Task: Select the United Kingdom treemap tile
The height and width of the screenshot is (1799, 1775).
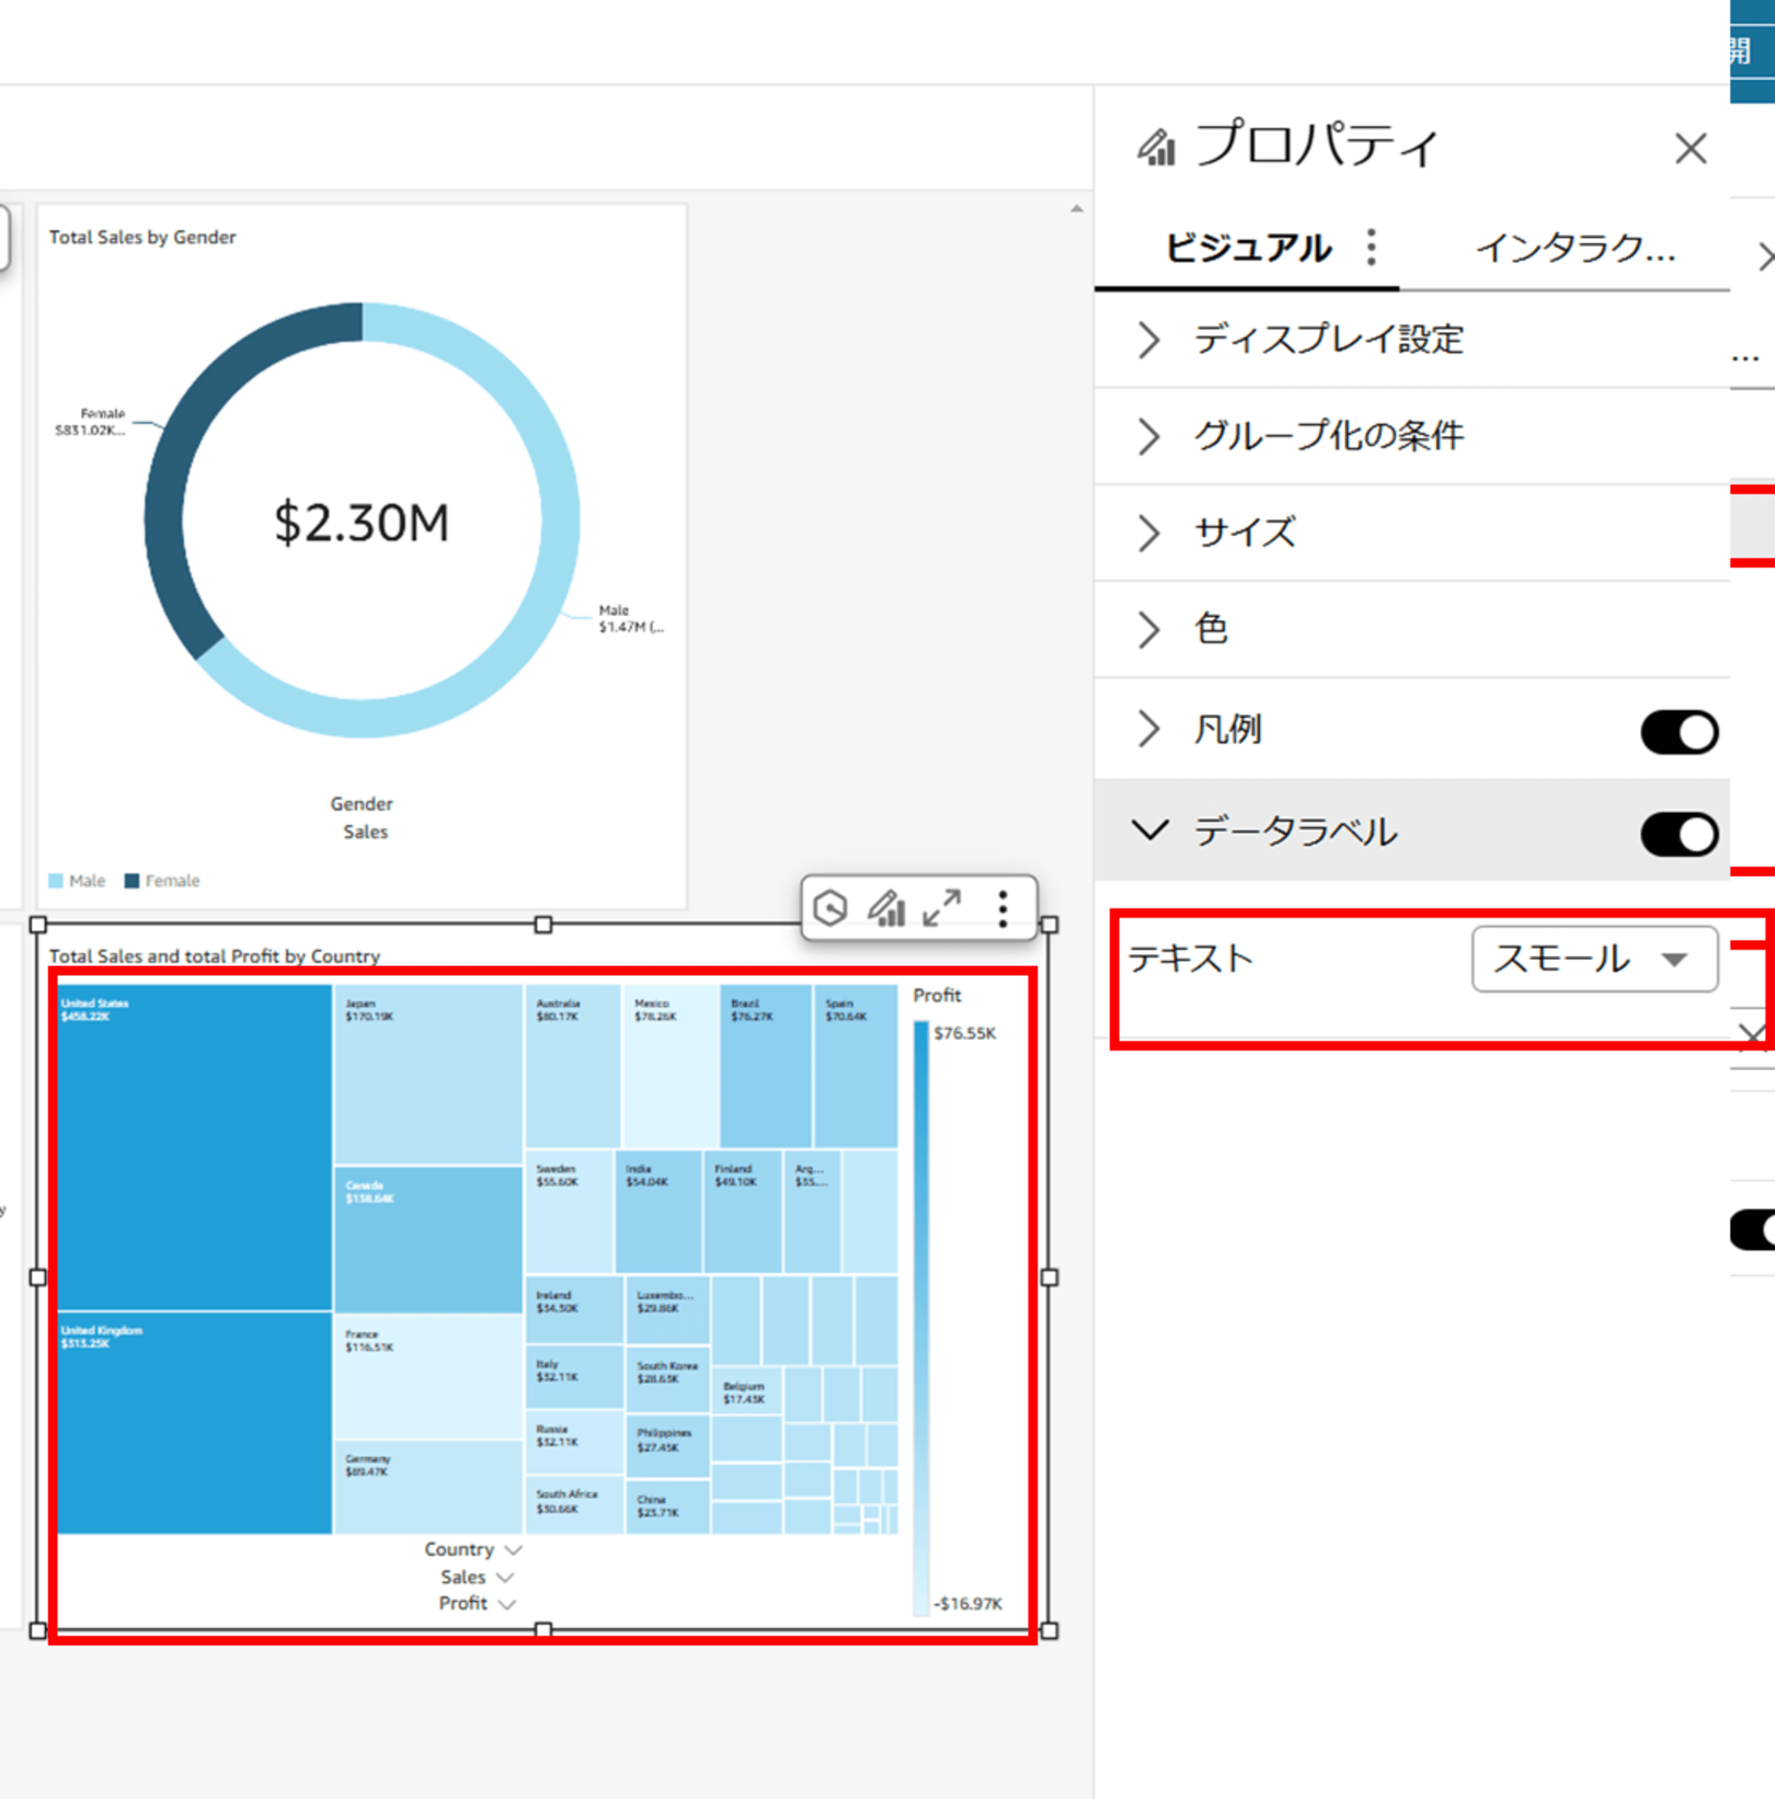Action: coord(194,1423)
